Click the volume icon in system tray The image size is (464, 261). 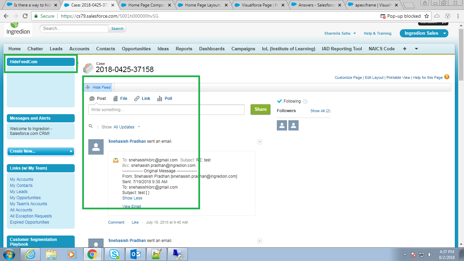click(x=430, y=255)
